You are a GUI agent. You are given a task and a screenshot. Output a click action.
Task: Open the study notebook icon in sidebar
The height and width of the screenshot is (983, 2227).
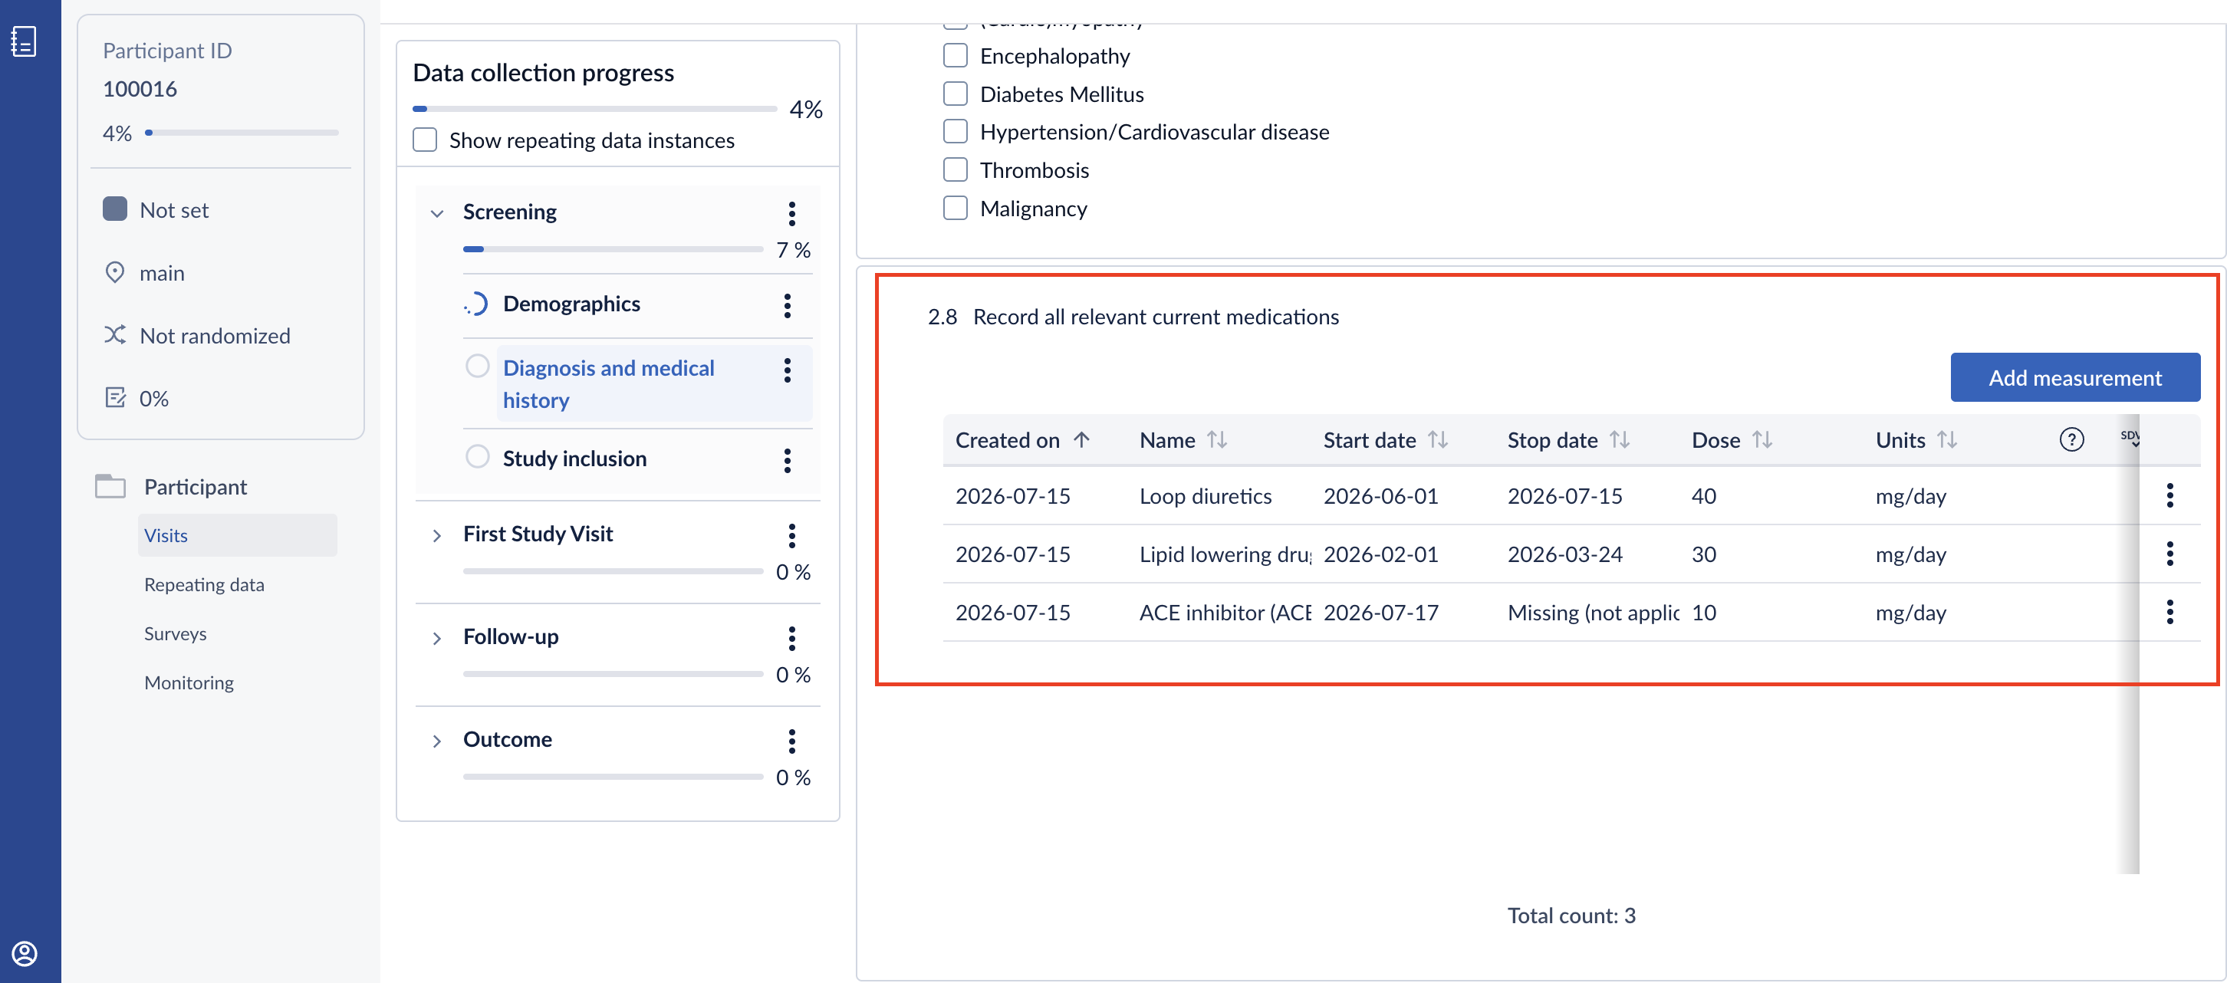click(x=23, y=41)
